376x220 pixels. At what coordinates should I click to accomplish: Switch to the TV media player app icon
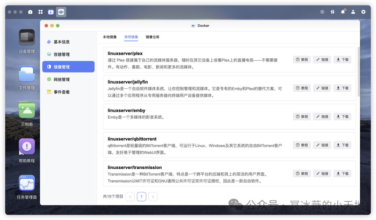point(51,12)
